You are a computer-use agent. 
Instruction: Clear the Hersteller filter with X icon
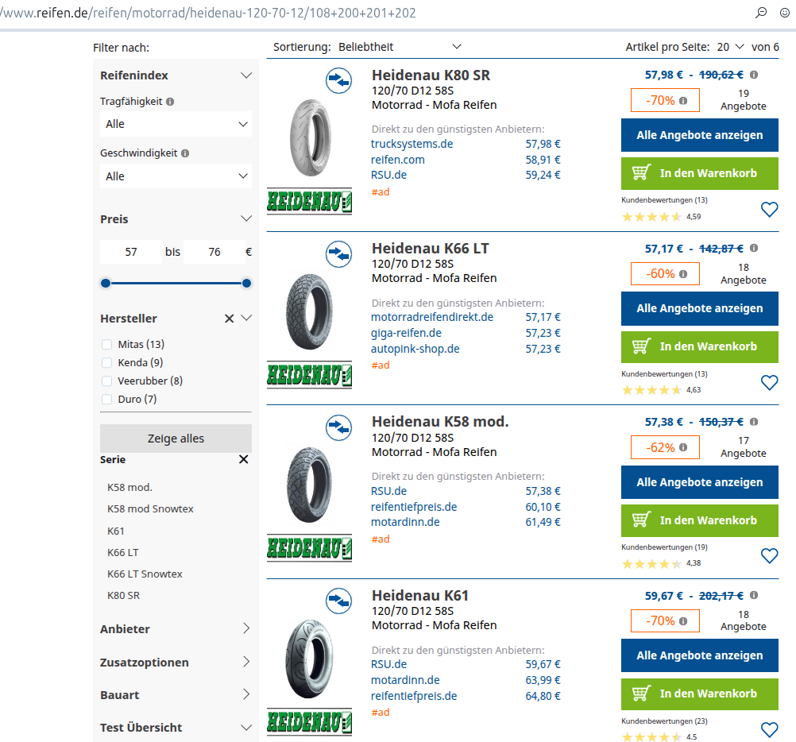(x=229, y=319)
